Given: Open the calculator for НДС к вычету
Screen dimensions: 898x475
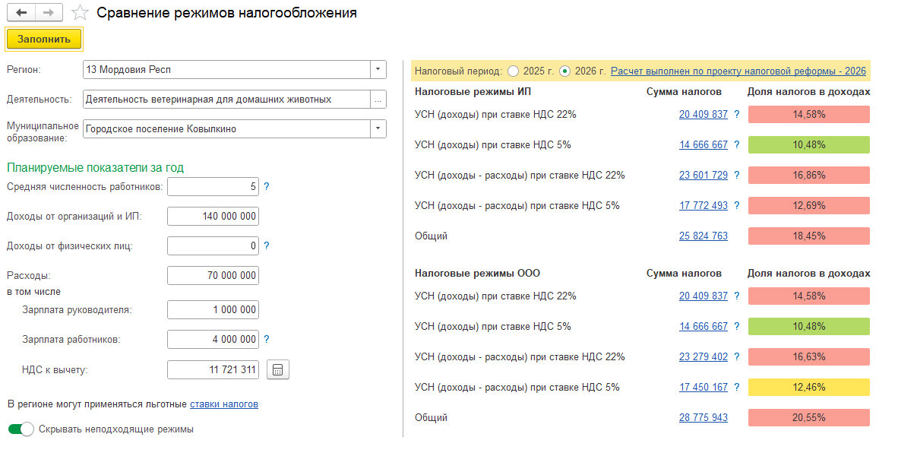Looking at the screenshot, I should (278, 370).
